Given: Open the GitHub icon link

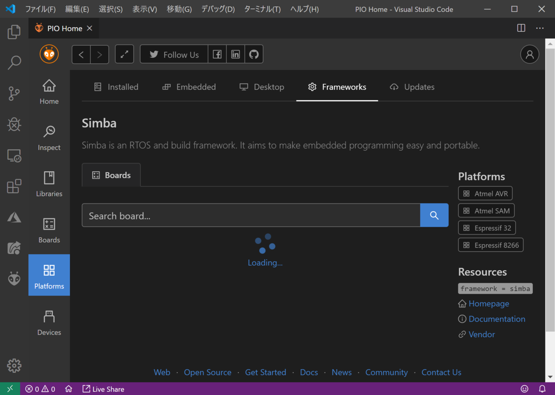Looking at the screenshot, I should point(254,55).
